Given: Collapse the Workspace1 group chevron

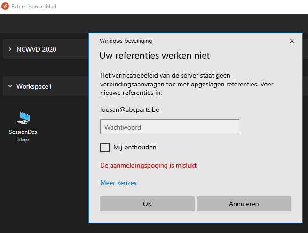Looking at the screenshot, I should point(10,86).
